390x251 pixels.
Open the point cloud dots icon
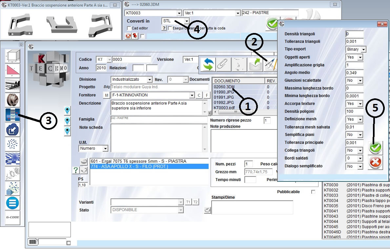[12, 144]
